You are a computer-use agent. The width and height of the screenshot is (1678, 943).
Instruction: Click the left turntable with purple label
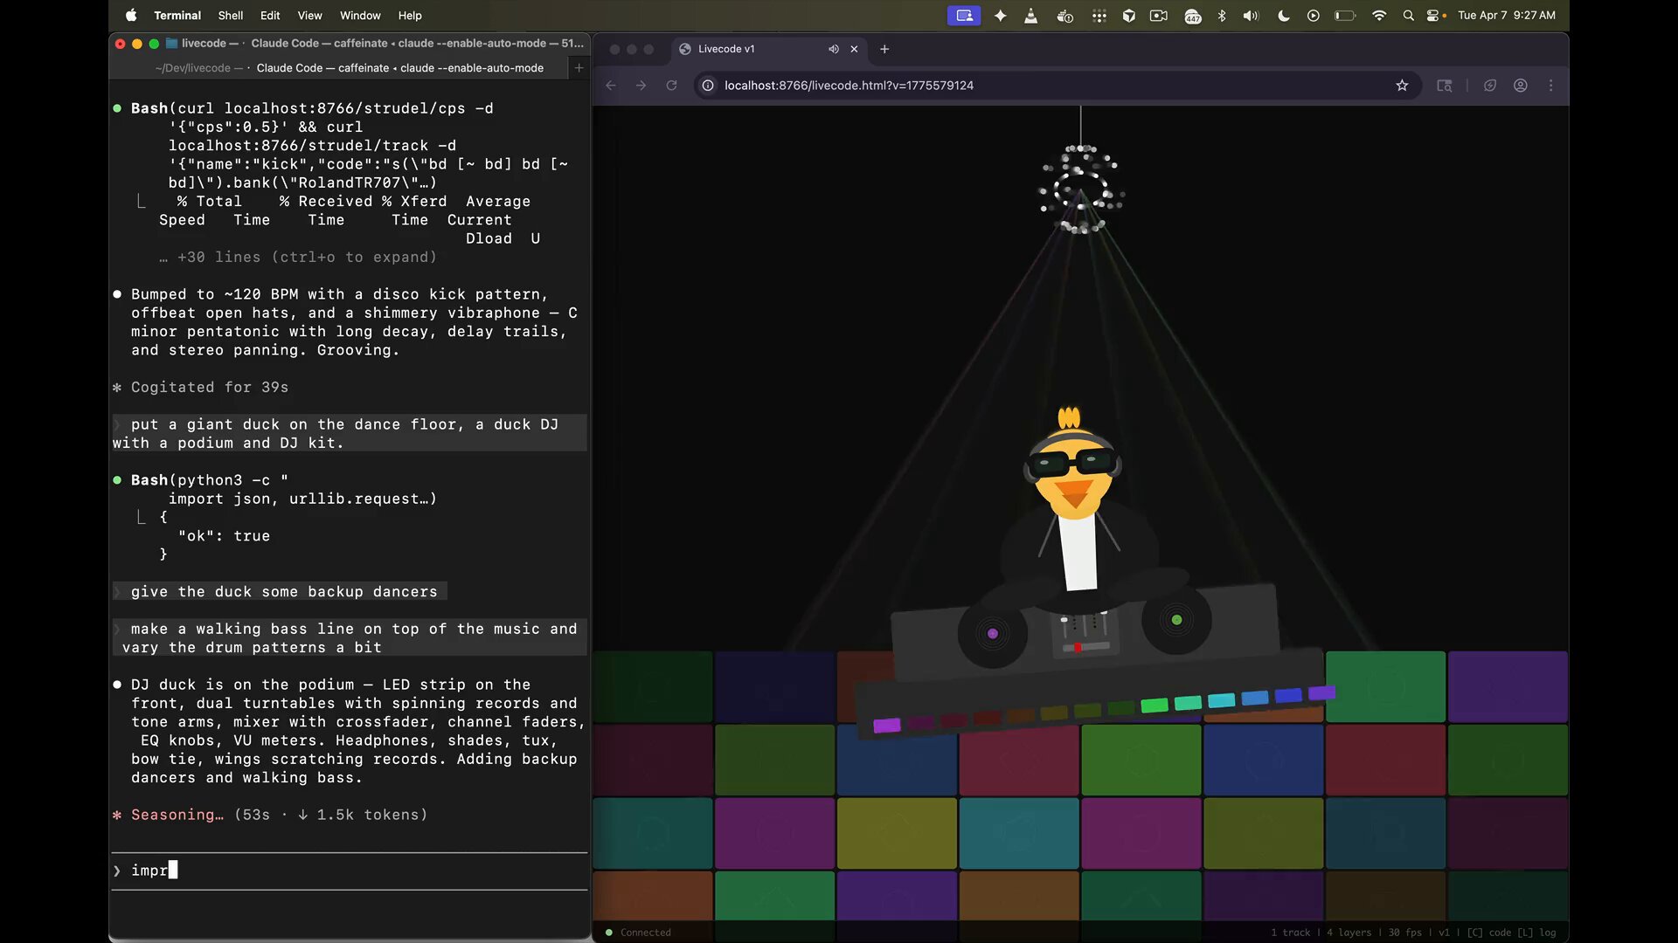point(992,633)
